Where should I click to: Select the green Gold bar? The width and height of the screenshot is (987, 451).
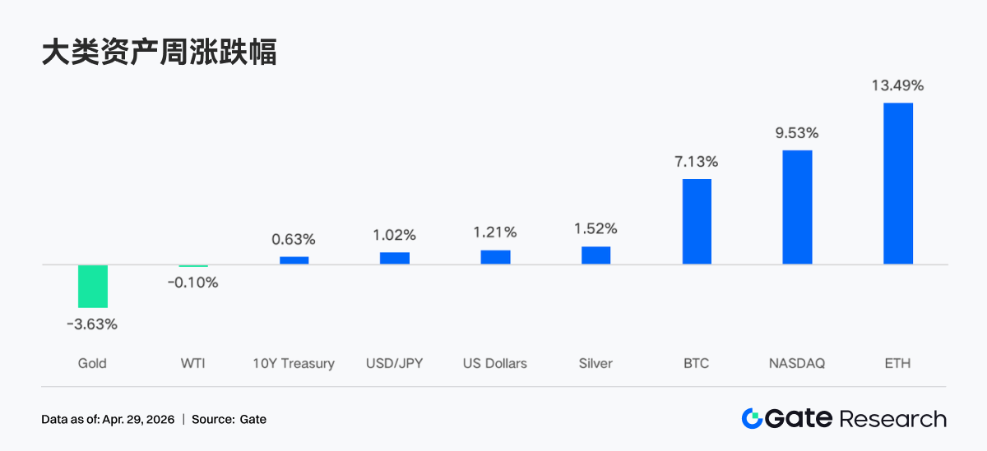[x=93, y=286]
